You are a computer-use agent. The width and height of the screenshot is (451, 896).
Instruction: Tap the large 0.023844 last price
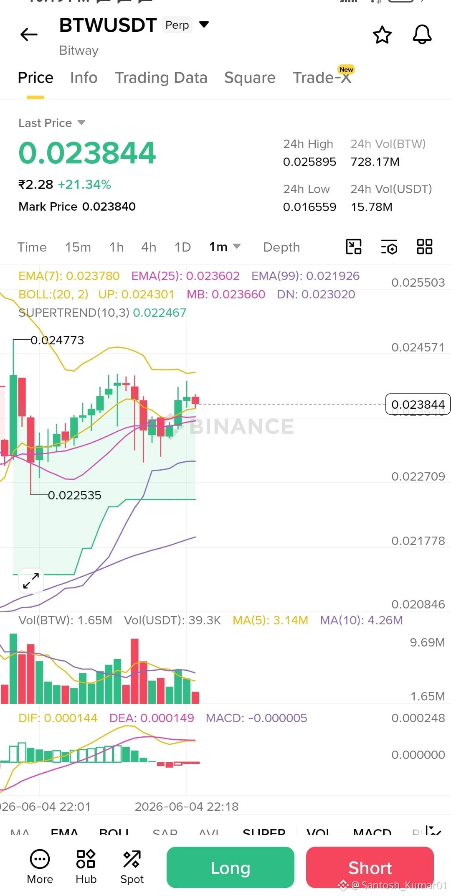coord(87,153)
